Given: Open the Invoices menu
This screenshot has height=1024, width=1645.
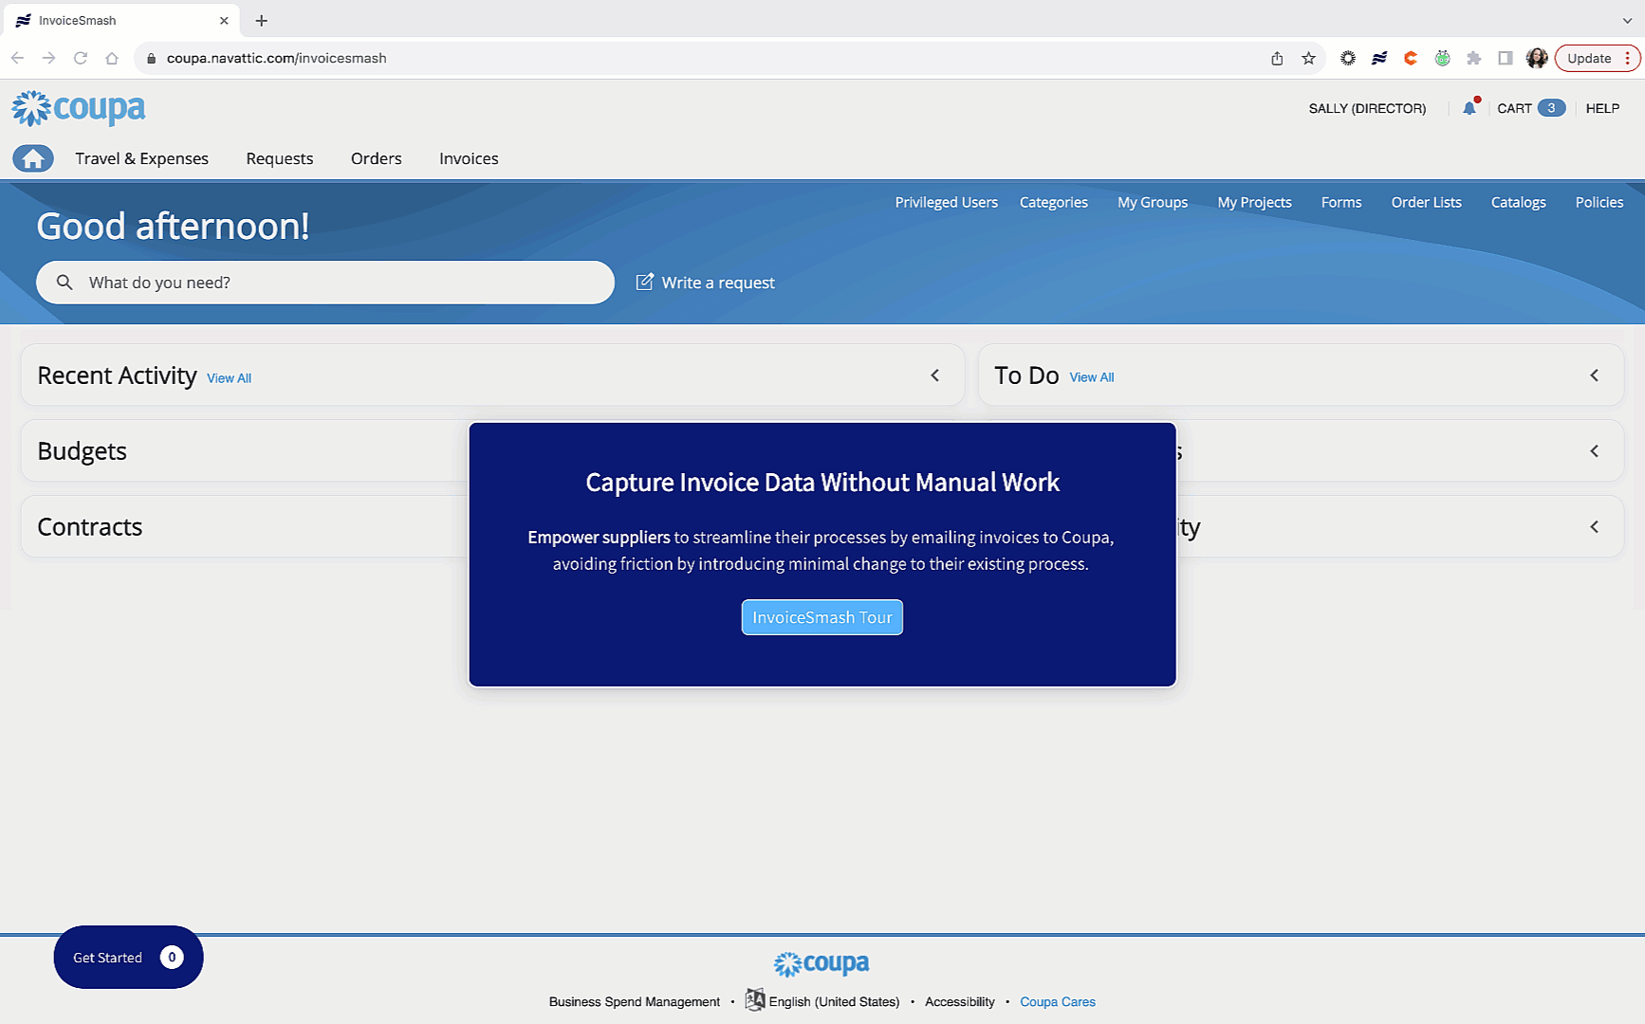Looking at the screenshot, I should (x=469, y=158).
